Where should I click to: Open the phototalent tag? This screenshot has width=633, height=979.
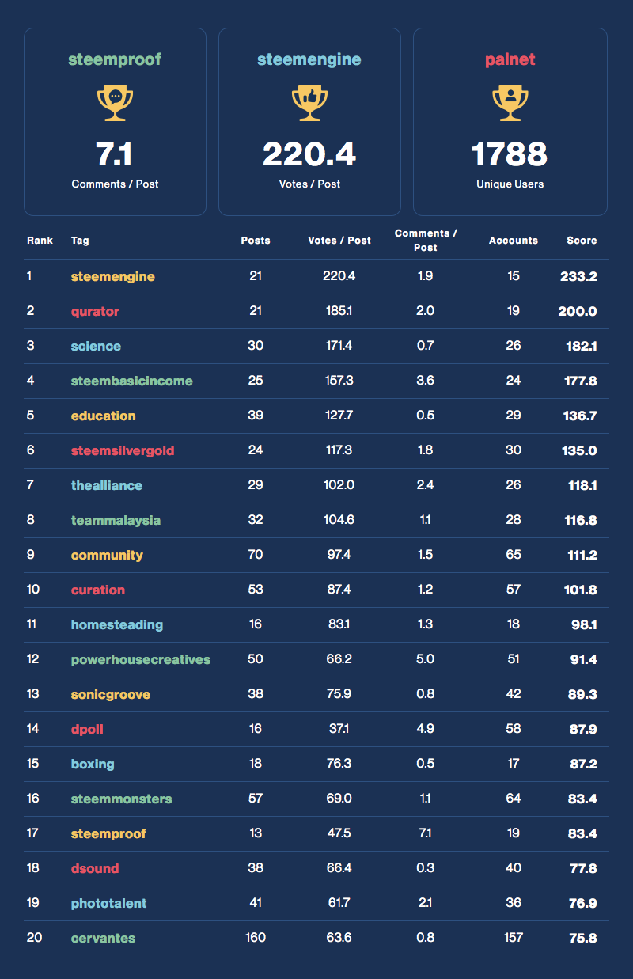tap(108, 903)
